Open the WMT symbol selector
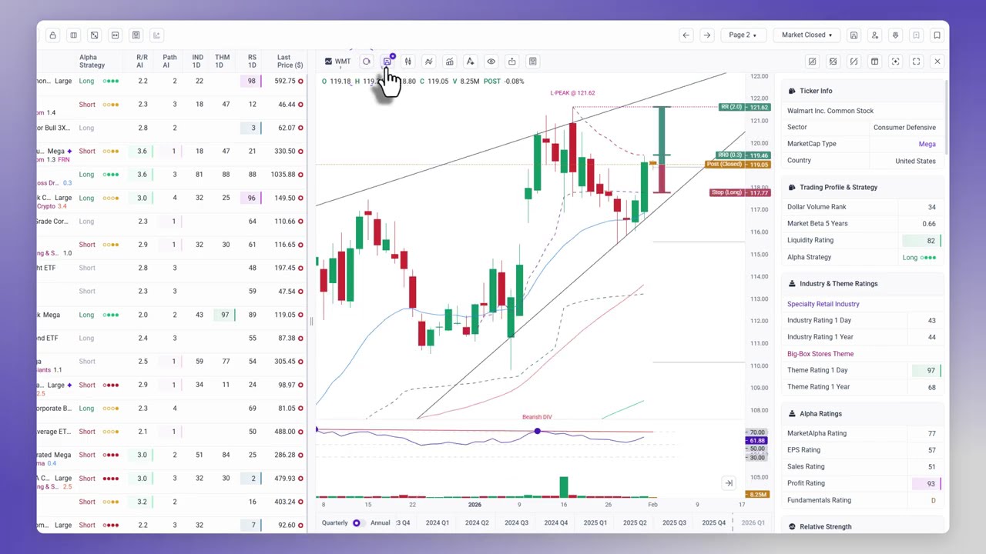 (337, 62)
